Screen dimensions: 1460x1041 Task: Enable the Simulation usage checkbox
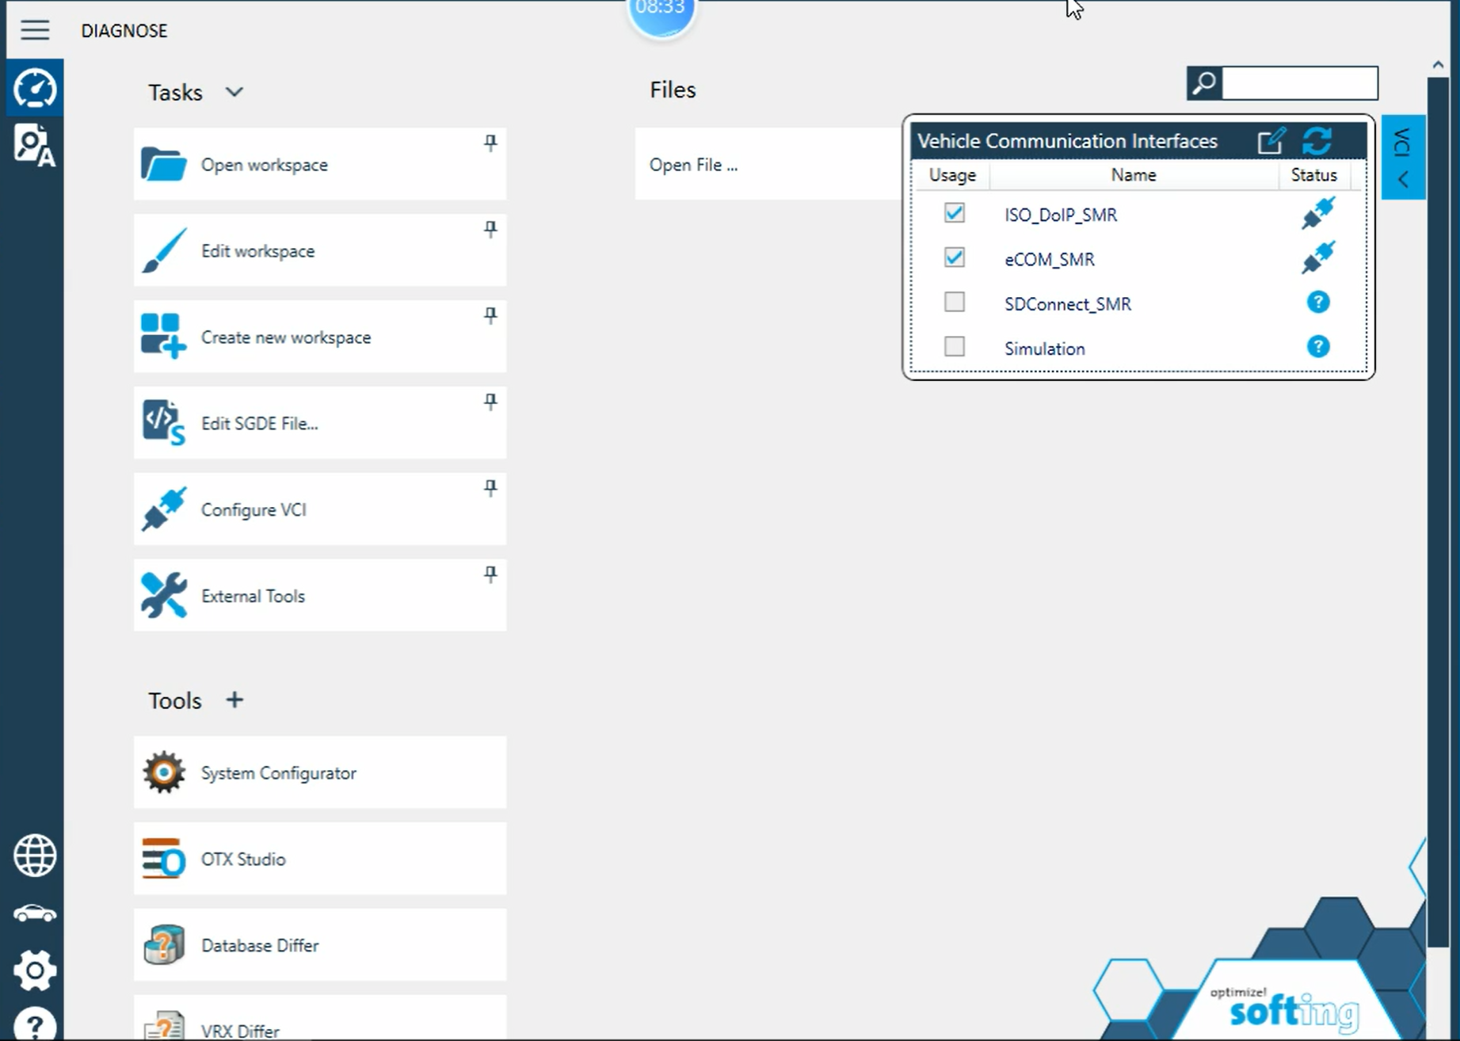coord(954,346)
